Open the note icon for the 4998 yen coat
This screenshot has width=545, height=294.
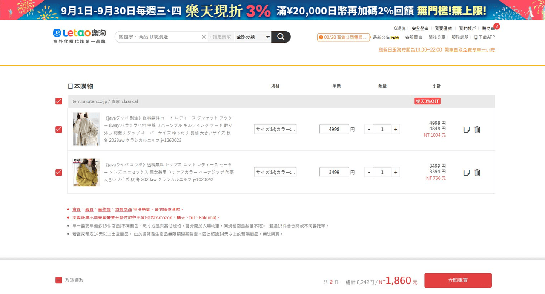tap(467, 130)
